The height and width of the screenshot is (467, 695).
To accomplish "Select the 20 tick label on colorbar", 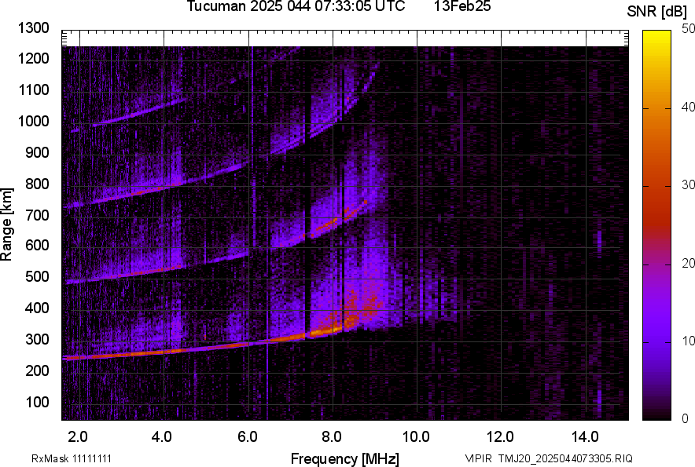I will 689,264.
